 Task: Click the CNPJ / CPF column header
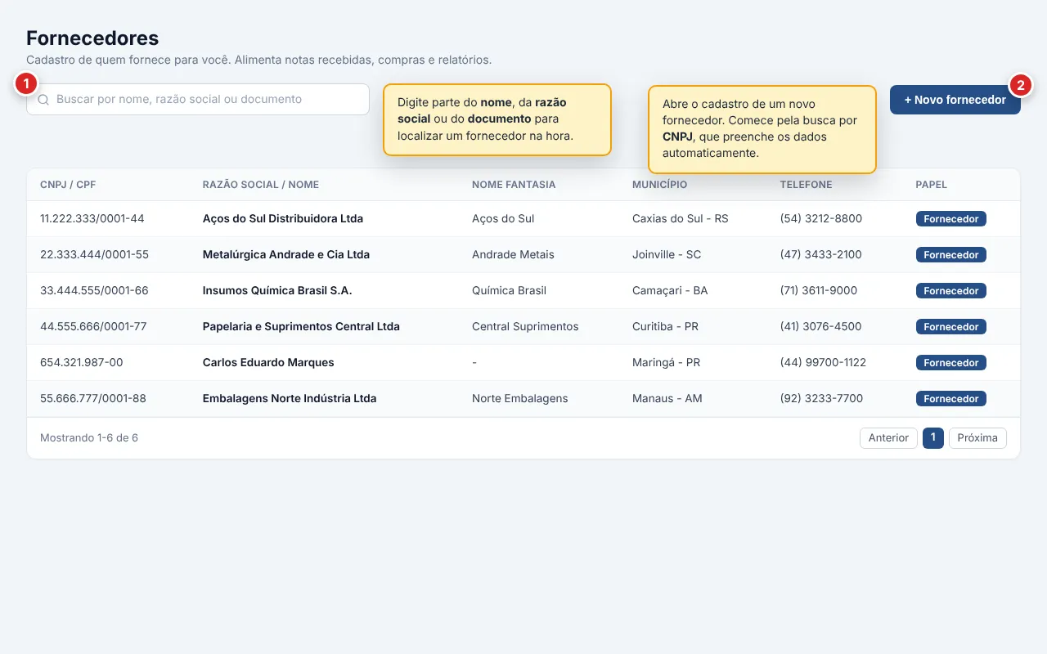coord(68,185)
